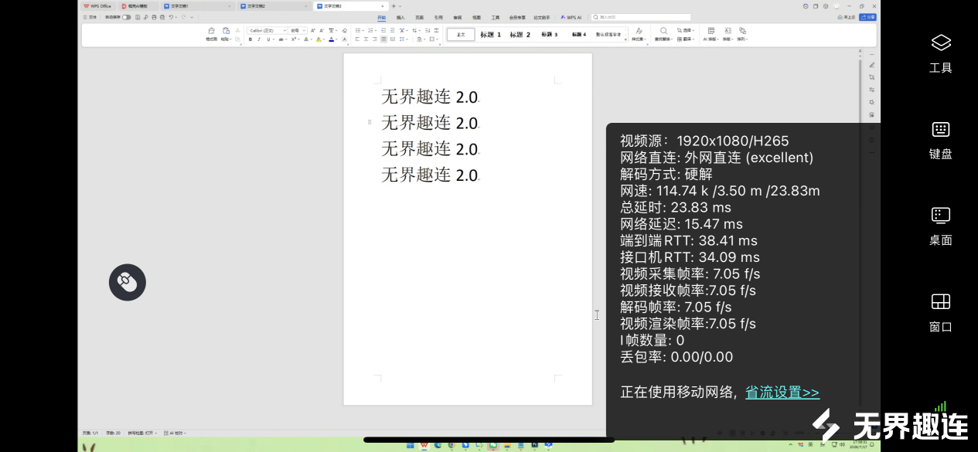Open the 稻壳AI模板 template tab
The width and height of the screenshot is (978, 452).
coord(137,6)
